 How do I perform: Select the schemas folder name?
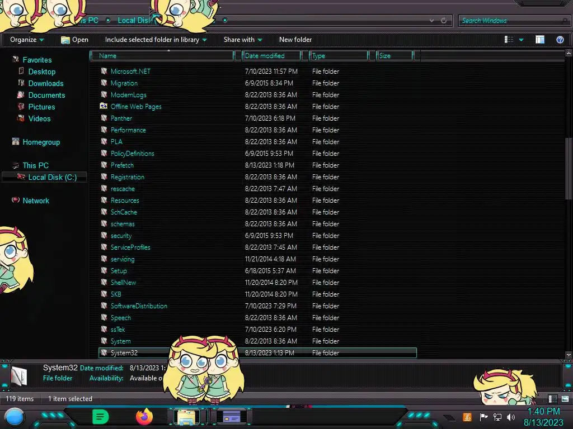(123, 223)
